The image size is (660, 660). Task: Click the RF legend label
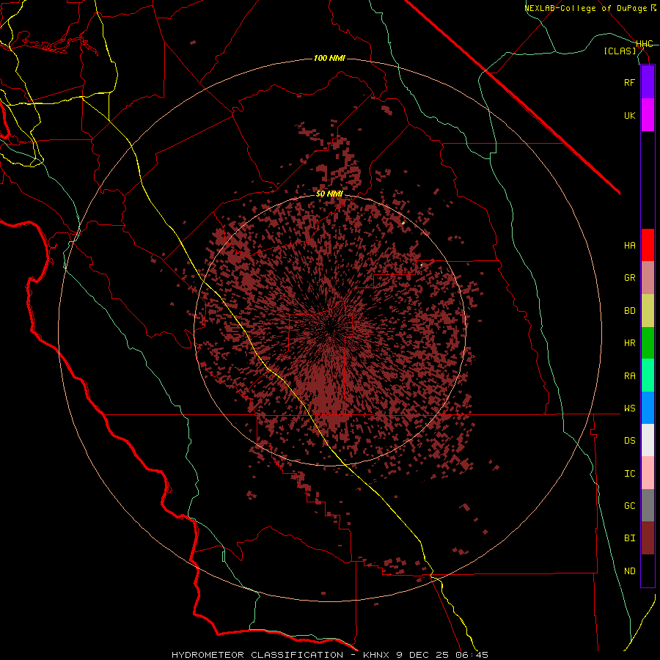(x=629, y=83)
